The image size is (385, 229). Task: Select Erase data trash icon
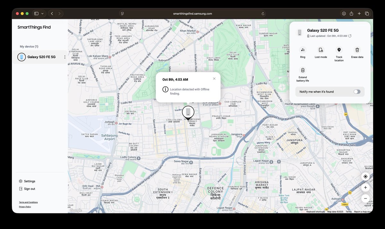pyautogui.click(x=357, y=50)
